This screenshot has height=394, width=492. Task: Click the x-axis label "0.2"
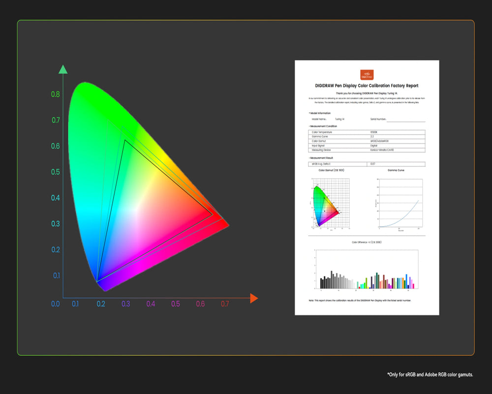(101, 304)
